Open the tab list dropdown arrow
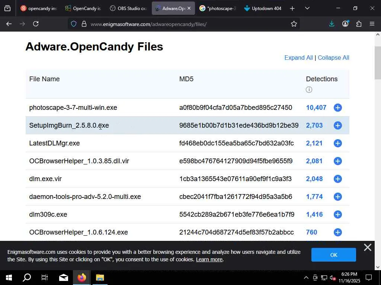 coord(307,8)
